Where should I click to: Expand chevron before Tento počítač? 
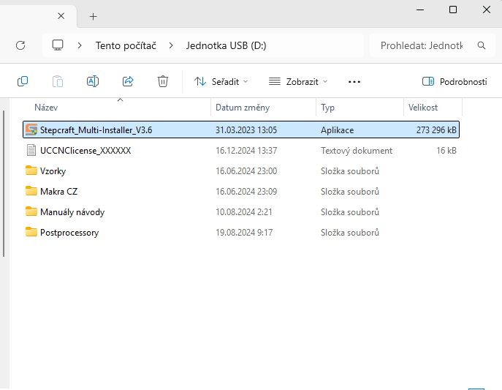(x=80, y=46)
